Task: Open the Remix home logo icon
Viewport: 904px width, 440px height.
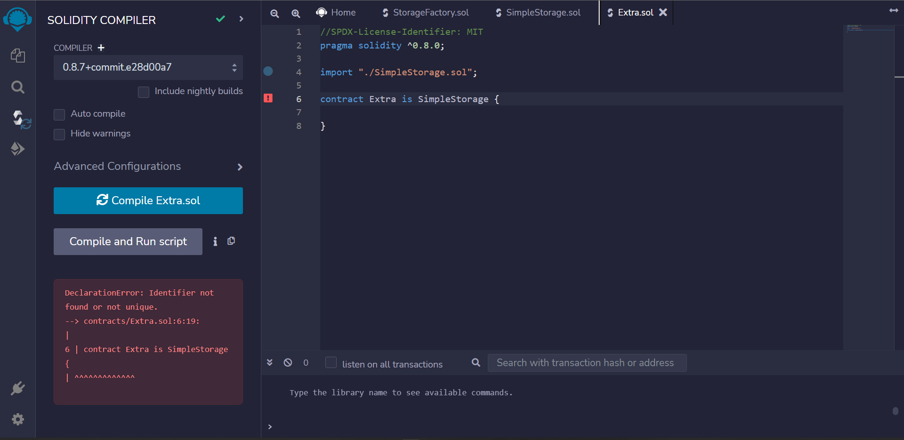Action: pyautogui.click(x=17, y=19)
